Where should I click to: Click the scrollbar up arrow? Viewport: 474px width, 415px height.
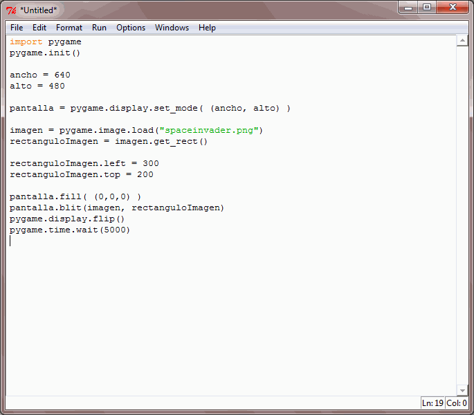(462, 41)
